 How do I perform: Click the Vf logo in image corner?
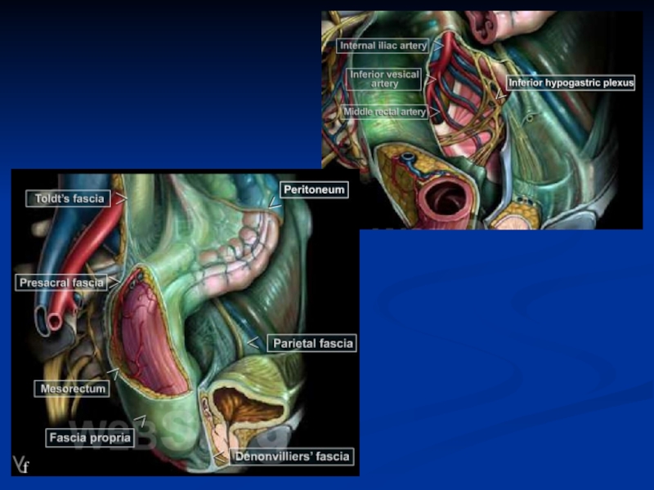pyautogui.click(x=21, y=465)
